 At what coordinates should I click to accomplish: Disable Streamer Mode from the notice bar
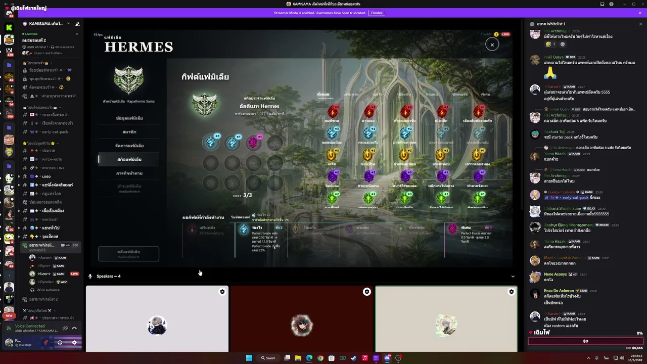[377, 13]
